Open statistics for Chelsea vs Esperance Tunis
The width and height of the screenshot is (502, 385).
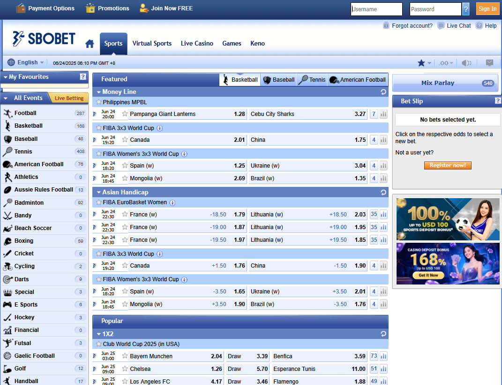(x=383, y=369)
